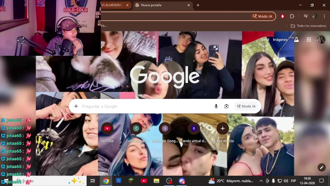
Task: Open File Explorer from the taskbar
Action: [156, 181]
